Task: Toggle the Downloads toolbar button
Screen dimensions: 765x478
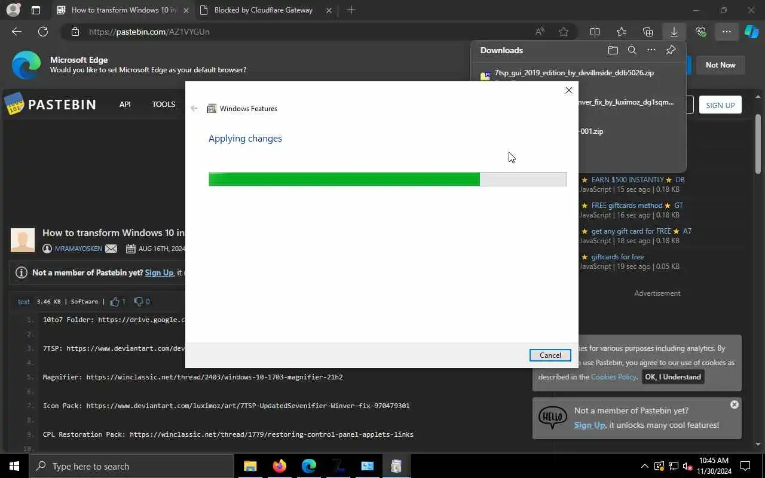Action: 674,32
